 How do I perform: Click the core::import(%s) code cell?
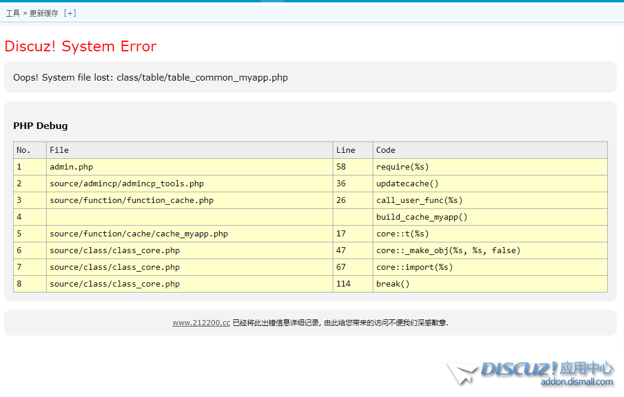tap(414, 267)
